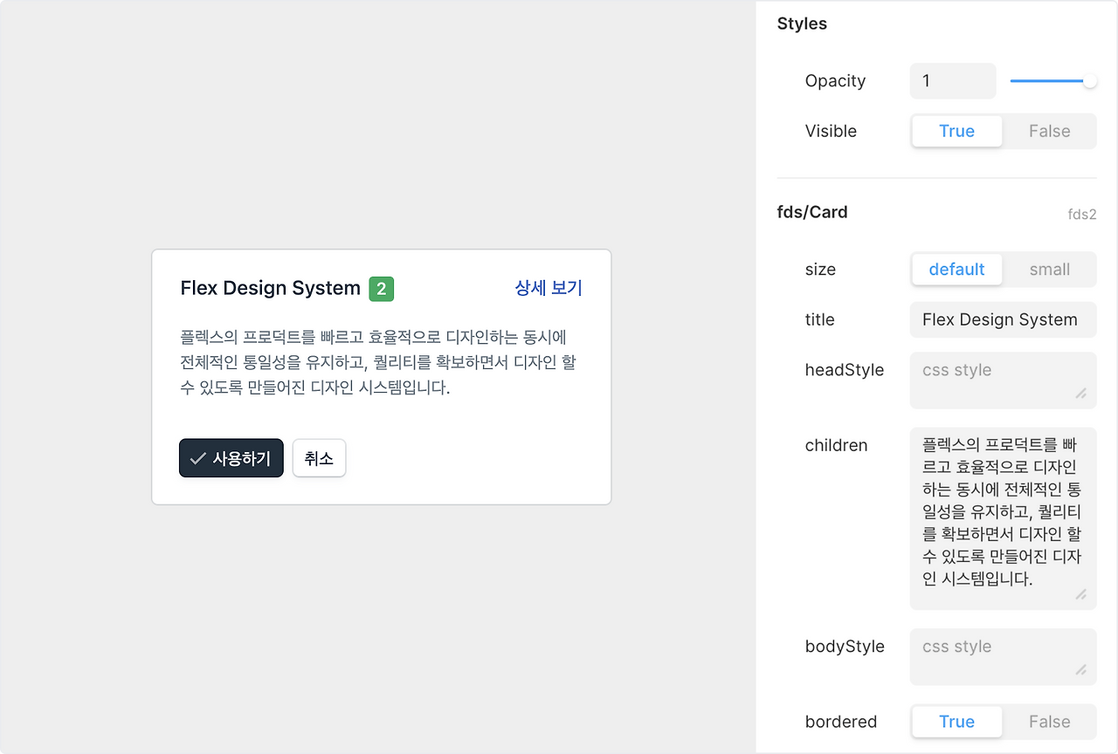
Task: Click the resize handle of children textarea
Action: pos(1080,594)
